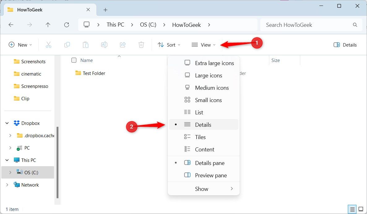Collapse the View dropdown menu
Image resolution: width=367 pixels, height=214 pixels.
[203, 45]
